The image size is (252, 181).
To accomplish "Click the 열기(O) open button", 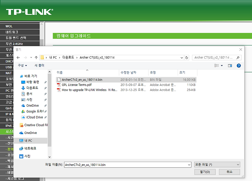I will pos(205,172).
